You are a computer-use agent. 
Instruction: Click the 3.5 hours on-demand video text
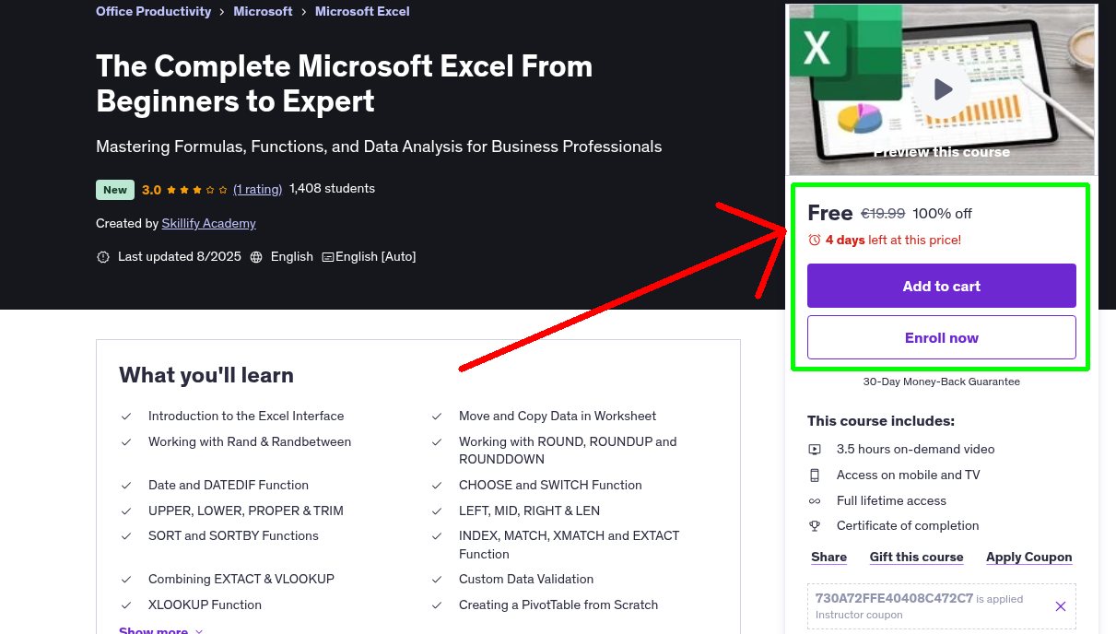coord(915,450)
